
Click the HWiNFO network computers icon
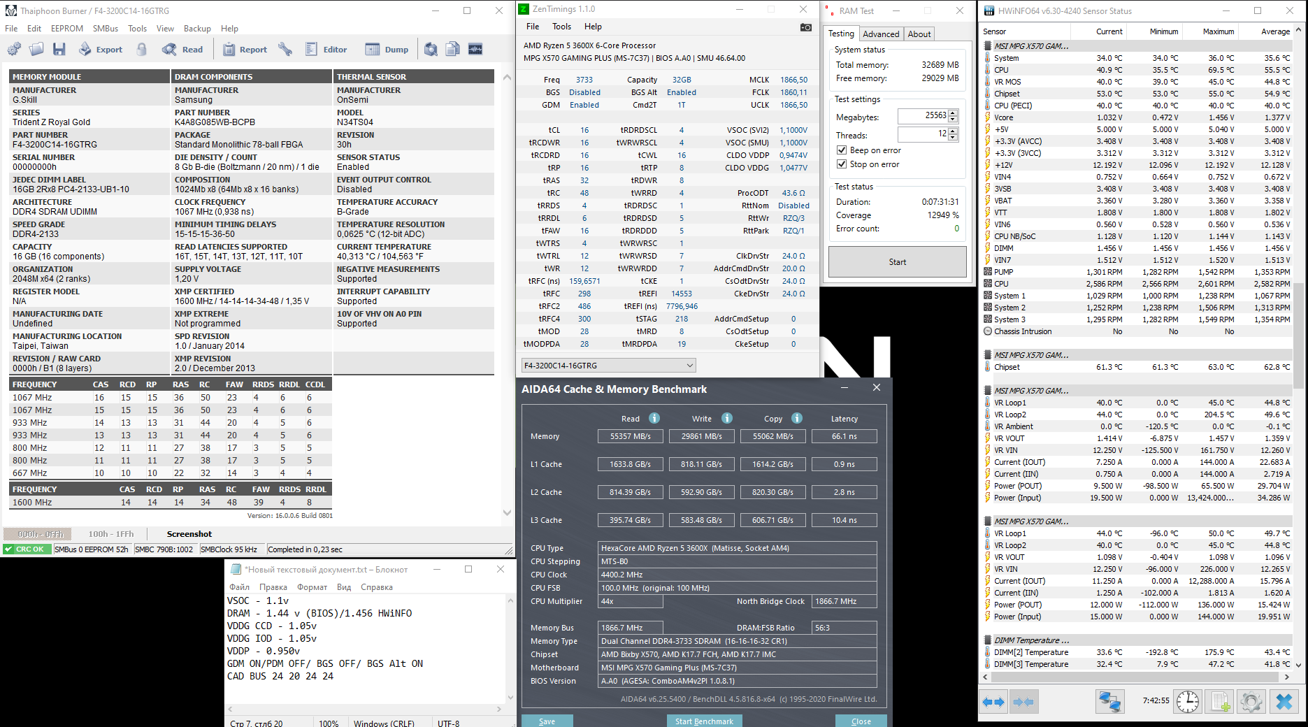pos(1109,701)
